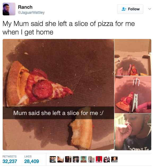Screen dimensions: 155x167
Task: Open the large pizza slice photo
Action: point(58,95)
